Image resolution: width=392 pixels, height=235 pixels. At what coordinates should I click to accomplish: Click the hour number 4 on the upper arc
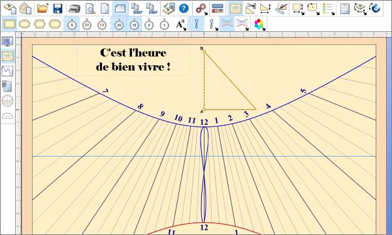coord(269,106)
